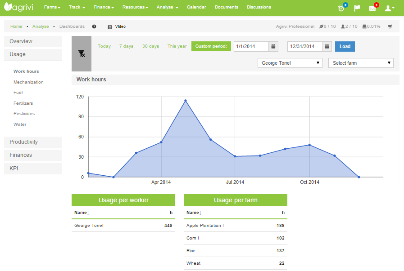This screenshot has height=271, width=404.
Task: Click the help question mark icon
Action: 94,27
